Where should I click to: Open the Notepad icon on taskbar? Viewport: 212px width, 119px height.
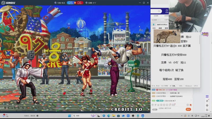click(138, 116)
